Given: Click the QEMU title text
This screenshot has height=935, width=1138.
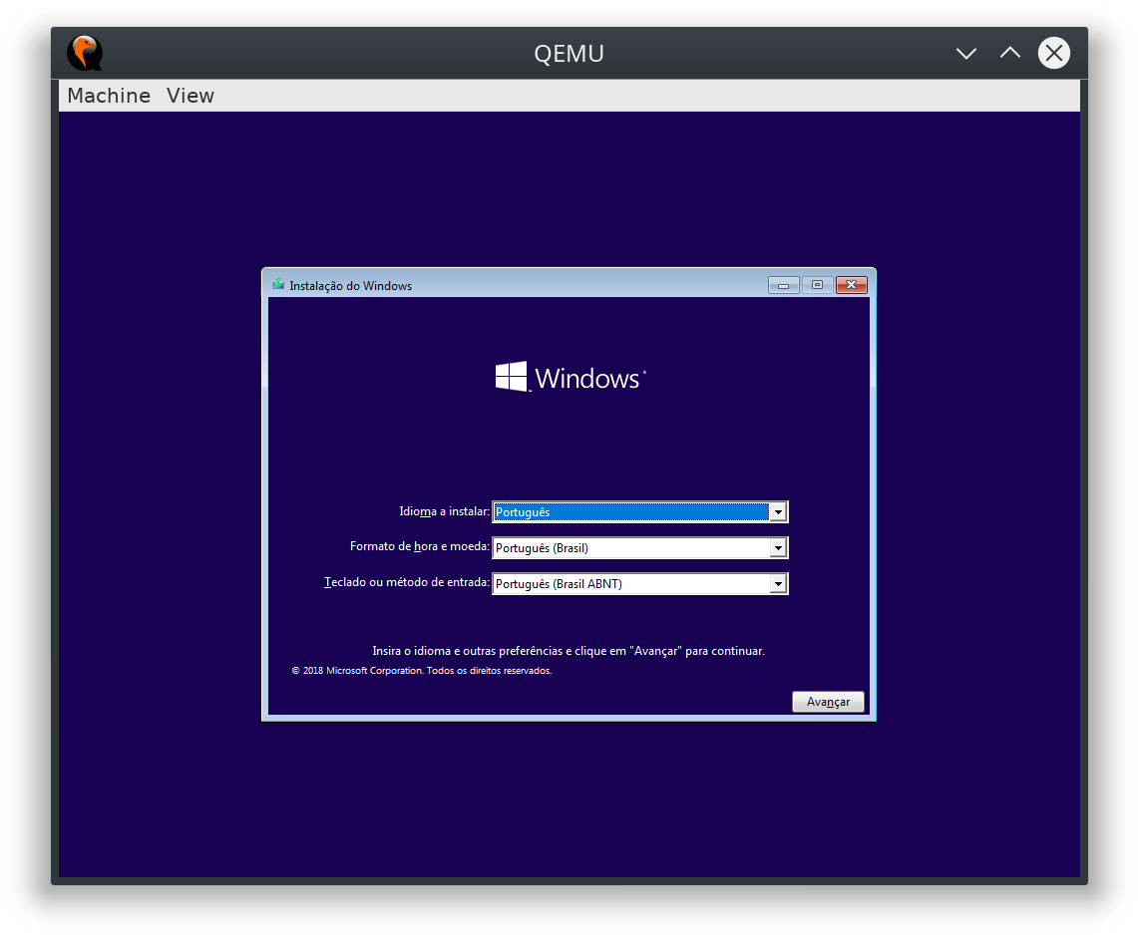Looking at the screenshot, I should click(569, 54).
